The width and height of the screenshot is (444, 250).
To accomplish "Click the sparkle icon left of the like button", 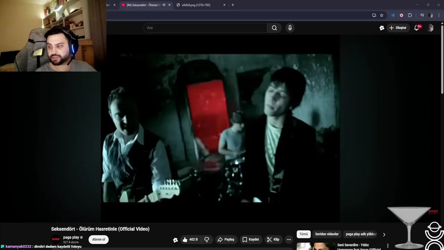I will pos(176,240).
